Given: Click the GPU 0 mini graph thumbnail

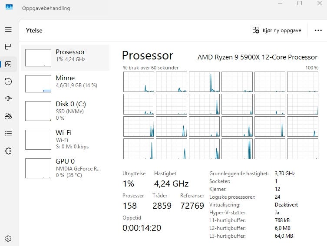Looking at the screenshot, I should pyautogui.click(x=38, y=168).
